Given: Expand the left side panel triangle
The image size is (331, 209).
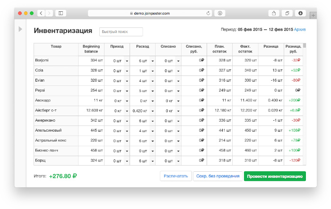Looking at the screenshot, I should (x=20, y=29).
